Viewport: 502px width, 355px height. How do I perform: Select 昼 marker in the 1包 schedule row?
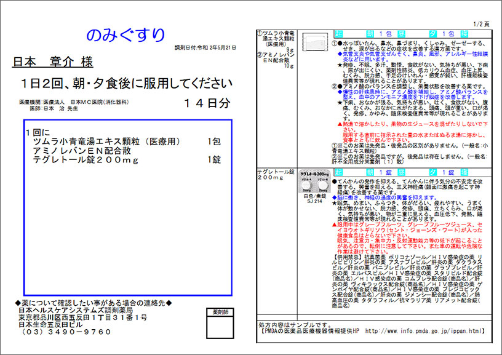point(402,34)
